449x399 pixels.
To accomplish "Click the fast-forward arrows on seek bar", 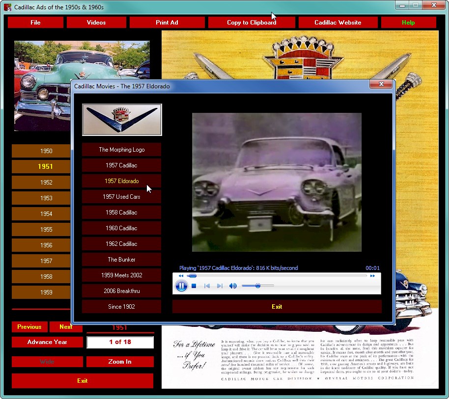I will 372,276.
